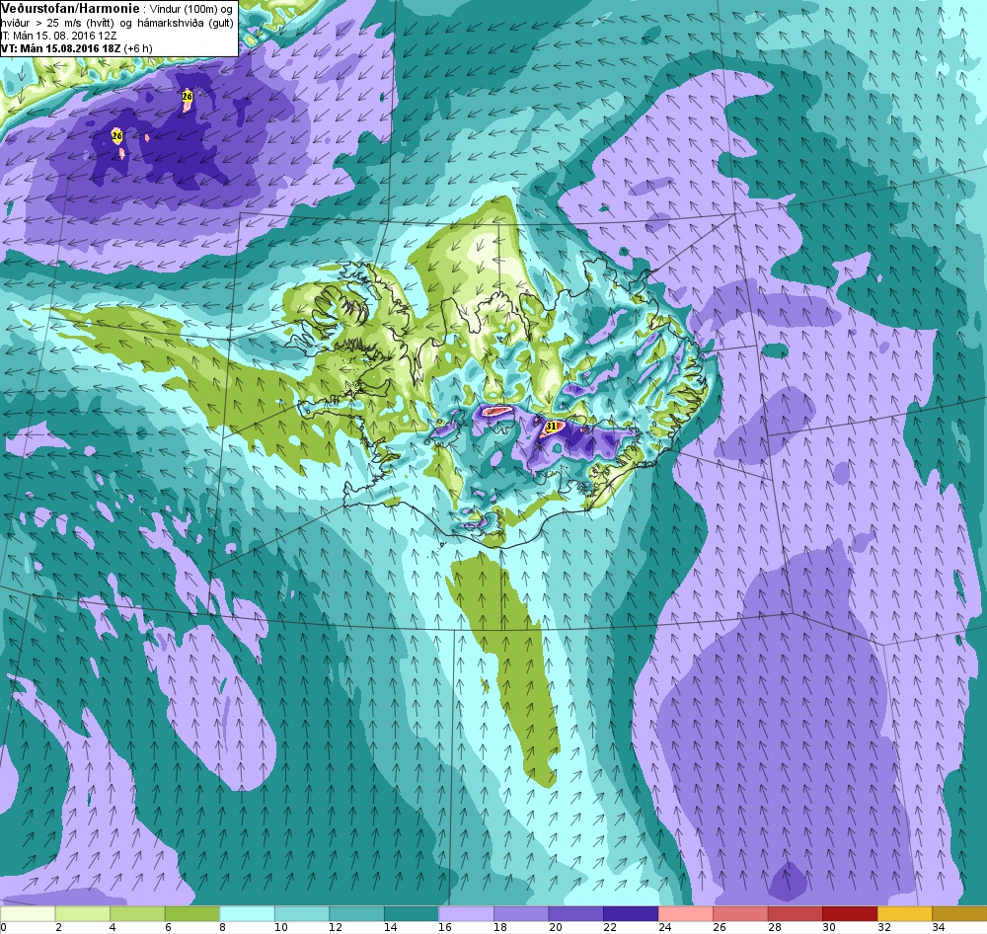Pick the brownish gold legend swatch above 34
This screenshot has width=987, height=934.
click(x=958, y=913)
